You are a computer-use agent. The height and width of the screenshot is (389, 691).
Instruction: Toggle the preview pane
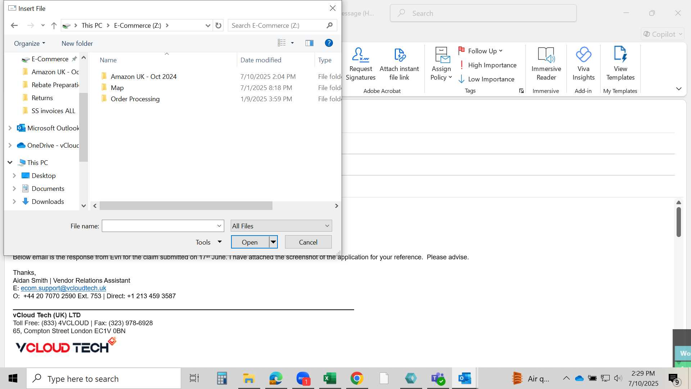(x=310, y=43)
